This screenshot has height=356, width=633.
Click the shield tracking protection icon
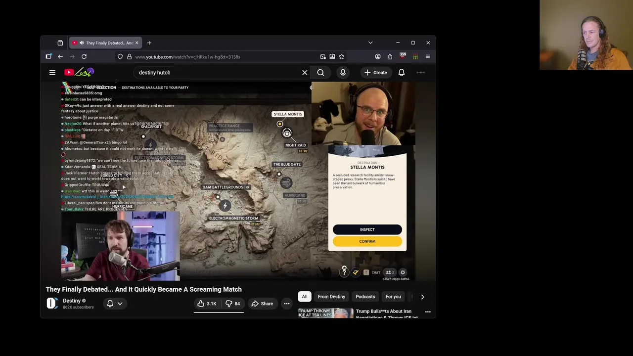coord(120,57)
